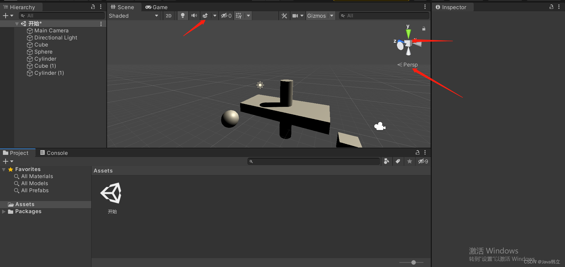Click the Hierarchy search field
The width and height of the screenshot is (565, 267).
click(x=62, y=15)
